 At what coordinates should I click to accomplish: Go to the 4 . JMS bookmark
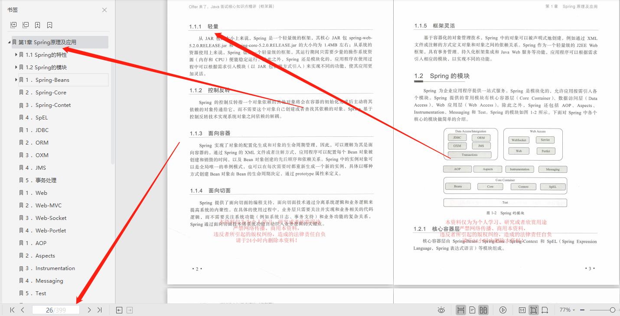pos(36,168)
